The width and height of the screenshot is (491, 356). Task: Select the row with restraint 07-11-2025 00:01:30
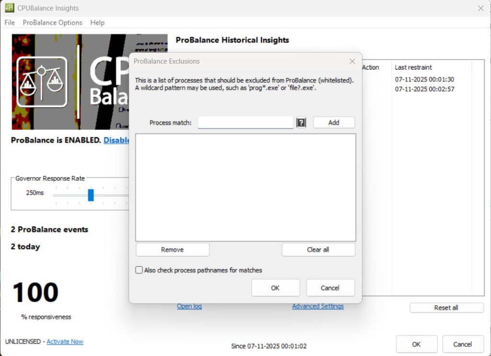424,79
